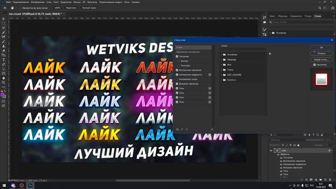The image size is (336, 189).
Task: Select the Rectangular Marquee tool
Action: 4,23
